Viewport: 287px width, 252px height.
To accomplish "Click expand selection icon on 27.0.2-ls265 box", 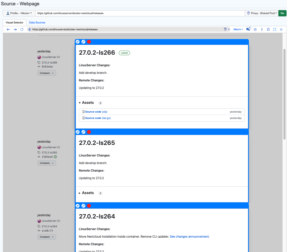I will (83, 132).
